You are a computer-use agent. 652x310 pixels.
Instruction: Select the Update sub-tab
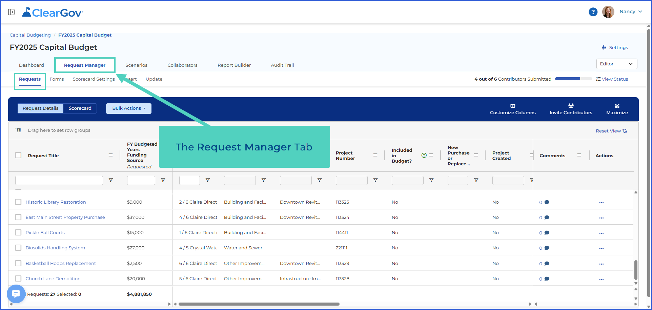154,79
